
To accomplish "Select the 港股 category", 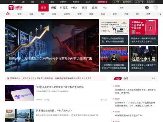I will [x=91, y=14].
